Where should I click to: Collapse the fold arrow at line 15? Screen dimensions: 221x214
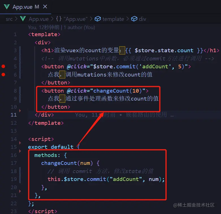[20, 143]
